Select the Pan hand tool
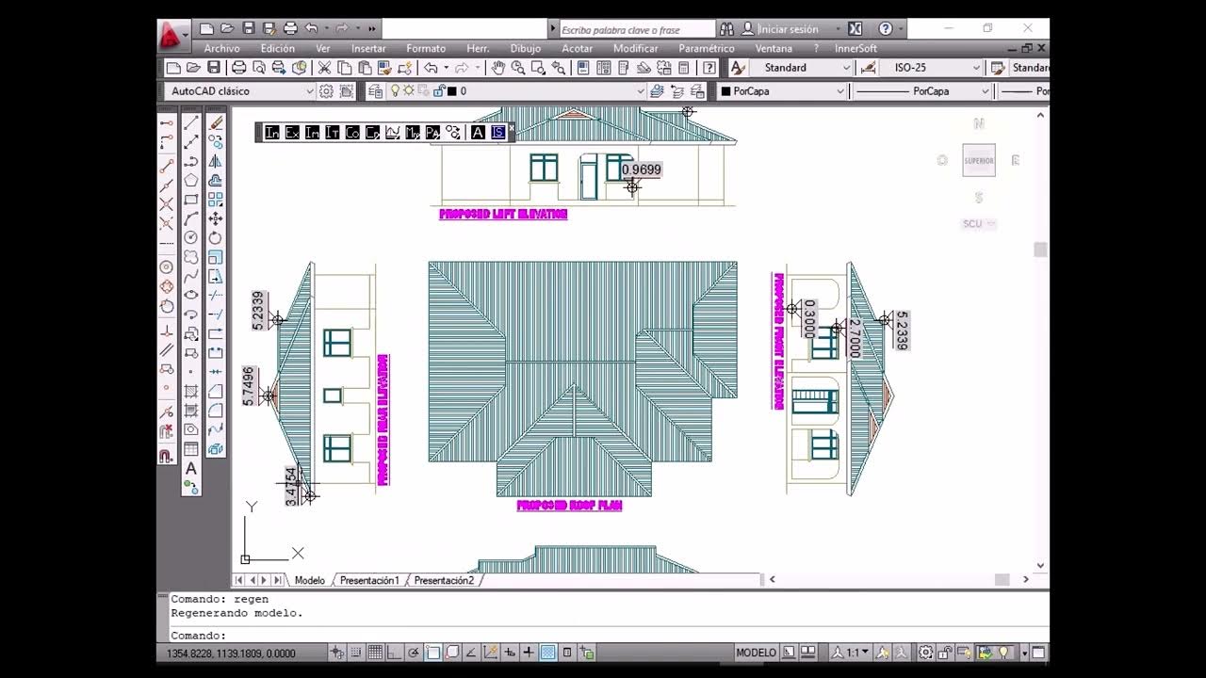The height and width of the screenshot is (678, 1206). pyautogui.click(x=498, y=67)
